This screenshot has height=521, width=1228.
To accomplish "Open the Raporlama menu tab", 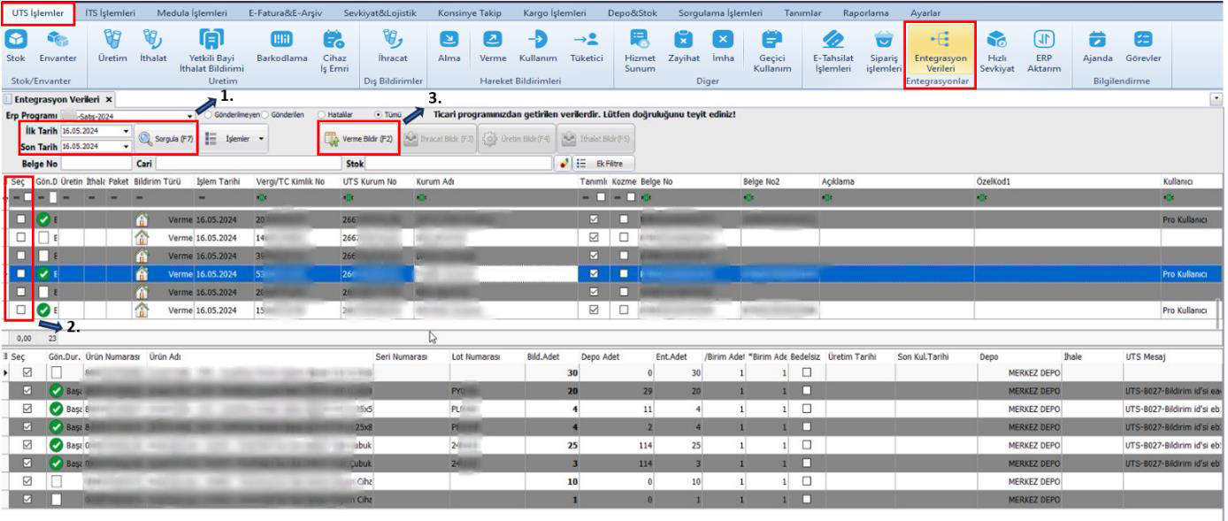I will click(x=867, y=11).
